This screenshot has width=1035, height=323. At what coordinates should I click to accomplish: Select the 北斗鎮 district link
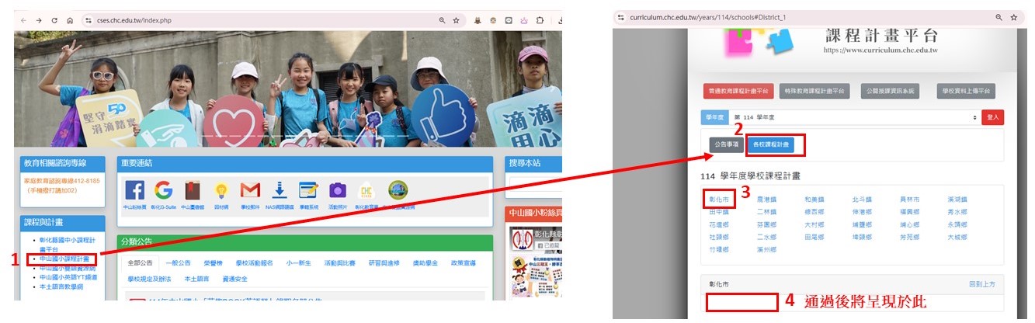click(861, 200)
